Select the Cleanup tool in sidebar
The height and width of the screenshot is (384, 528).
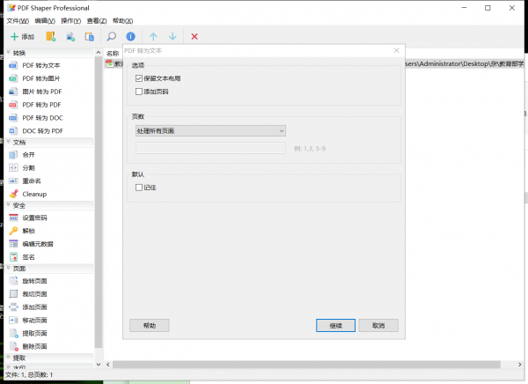pos(33,194)
